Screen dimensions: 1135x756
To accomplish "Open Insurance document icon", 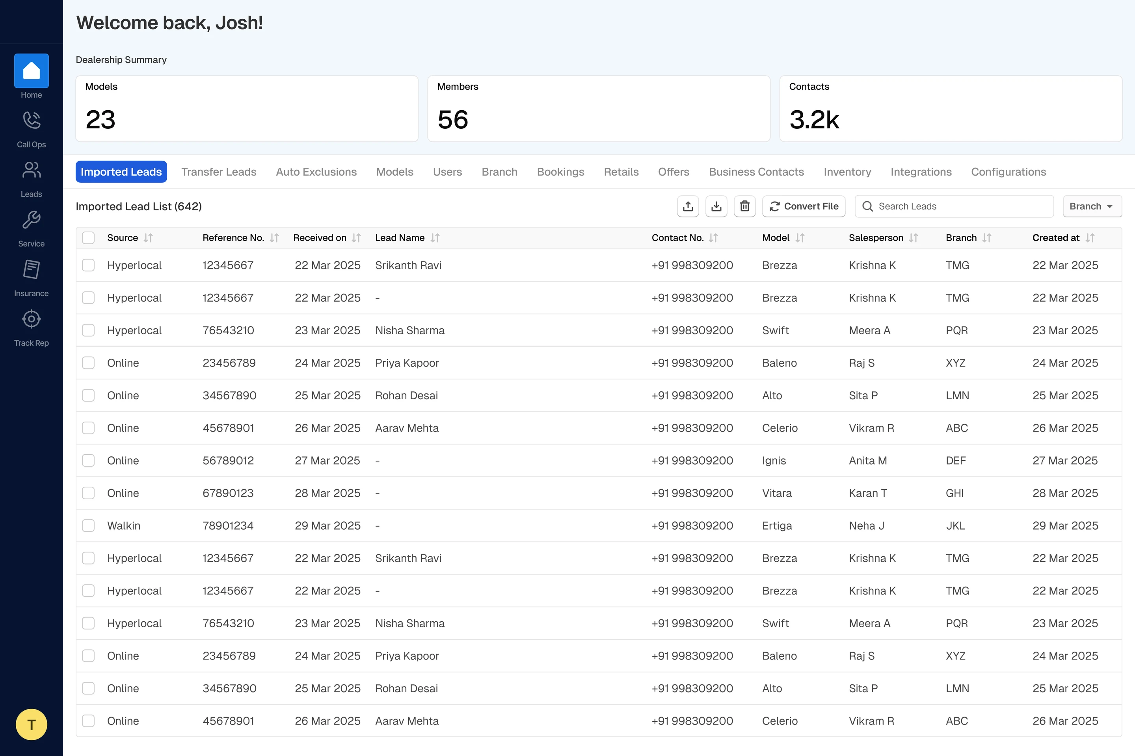I will tap(32, 269).
